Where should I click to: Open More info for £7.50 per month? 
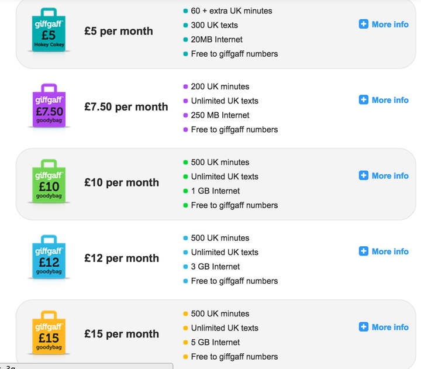(x=390, y=100)
